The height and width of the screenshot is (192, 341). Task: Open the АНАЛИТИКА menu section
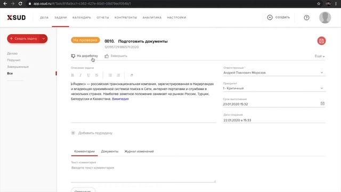click(152, 18)
